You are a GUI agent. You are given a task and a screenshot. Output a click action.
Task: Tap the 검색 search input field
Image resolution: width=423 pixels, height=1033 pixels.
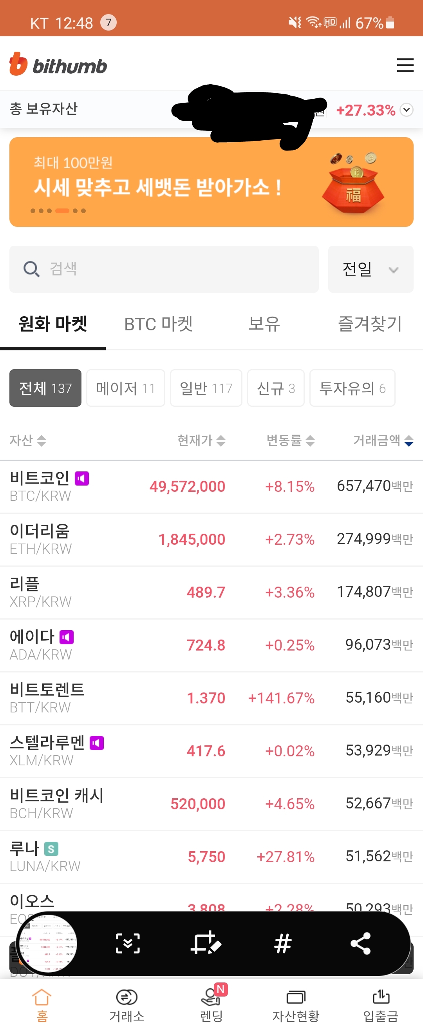tap(164, 269)
